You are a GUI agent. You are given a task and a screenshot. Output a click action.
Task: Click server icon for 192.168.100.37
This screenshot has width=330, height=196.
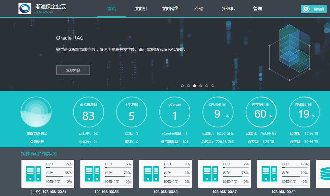coord(210,174)
